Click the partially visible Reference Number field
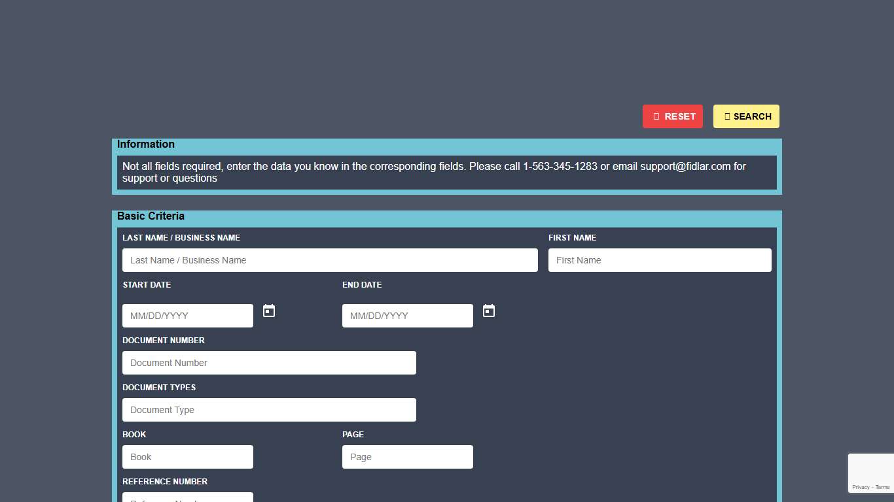 (x=188, y=497)
